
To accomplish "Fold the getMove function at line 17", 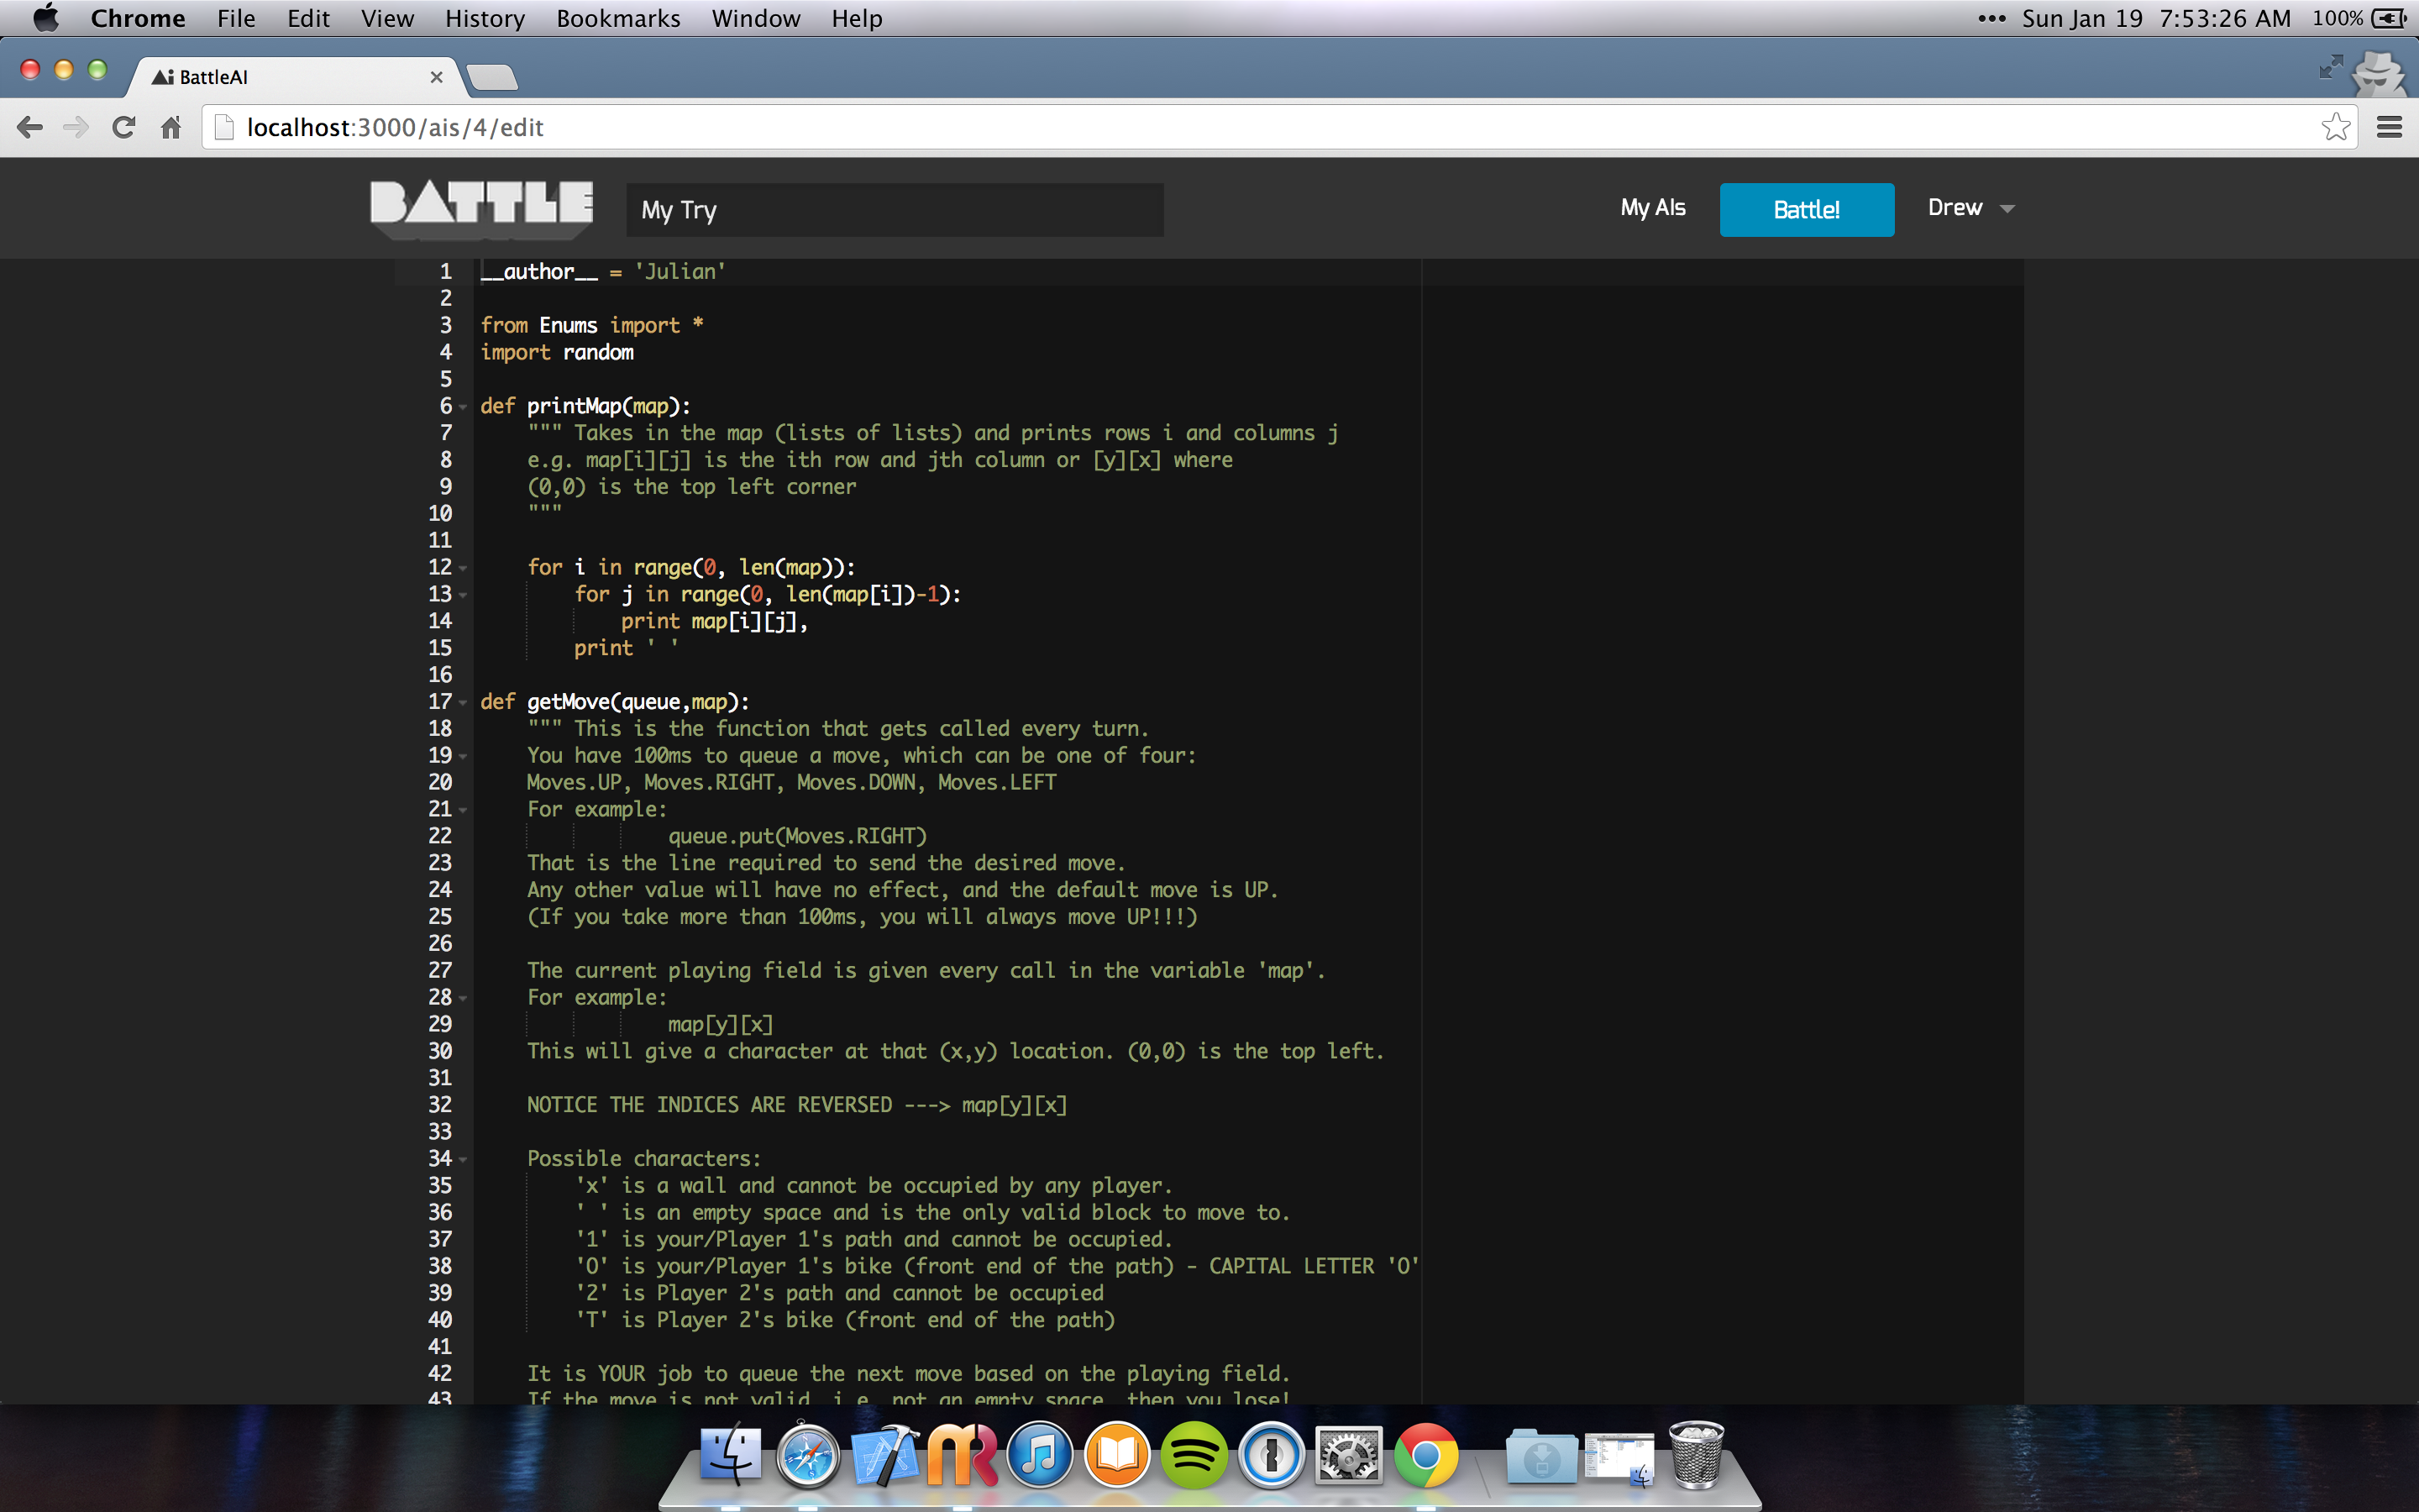I will tap(463, 703).
